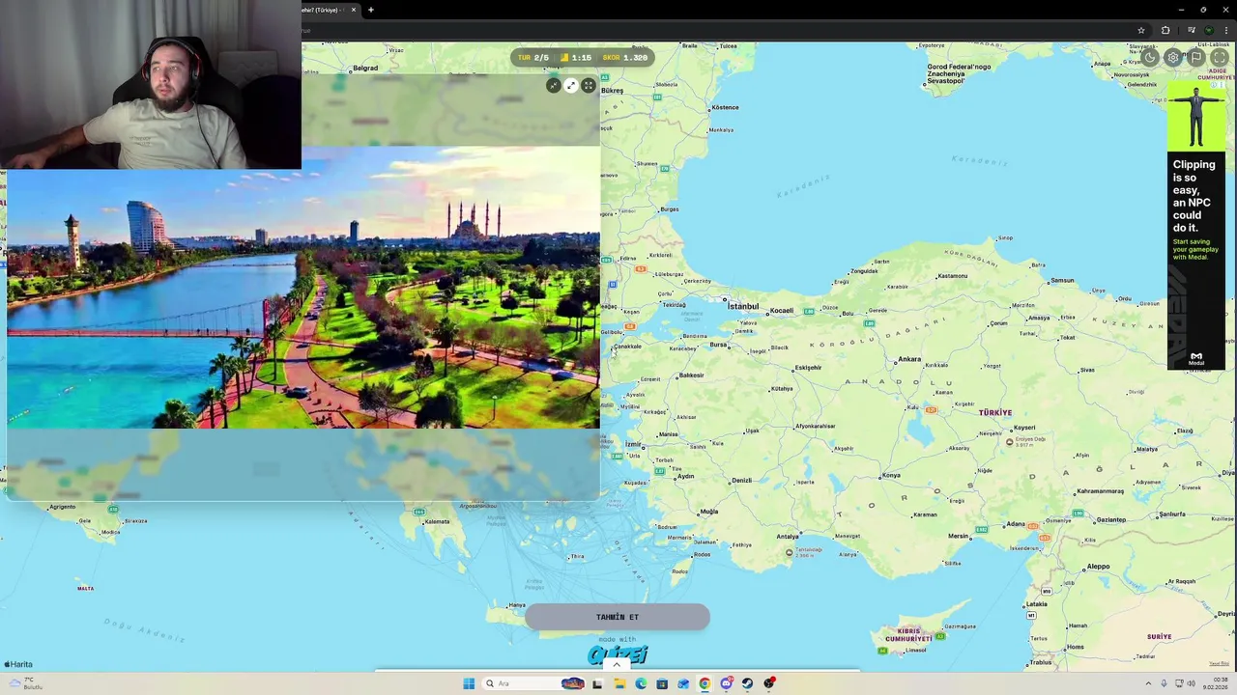1237x695 pixels.
Task: Open Microsoft Edge from the taskbar
Action: 641,683
